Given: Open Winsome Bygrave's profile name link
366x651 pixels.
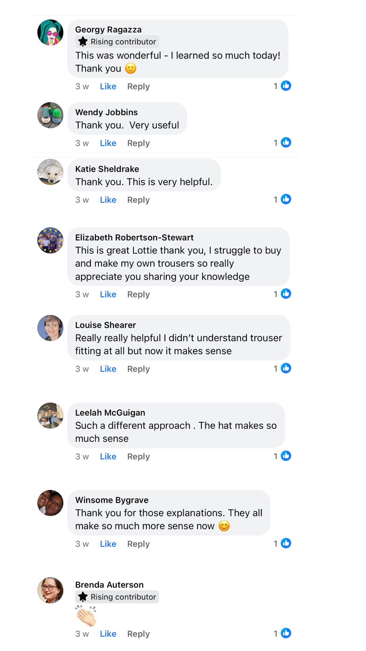Looking at the screenshot, I should pos(111,500).
